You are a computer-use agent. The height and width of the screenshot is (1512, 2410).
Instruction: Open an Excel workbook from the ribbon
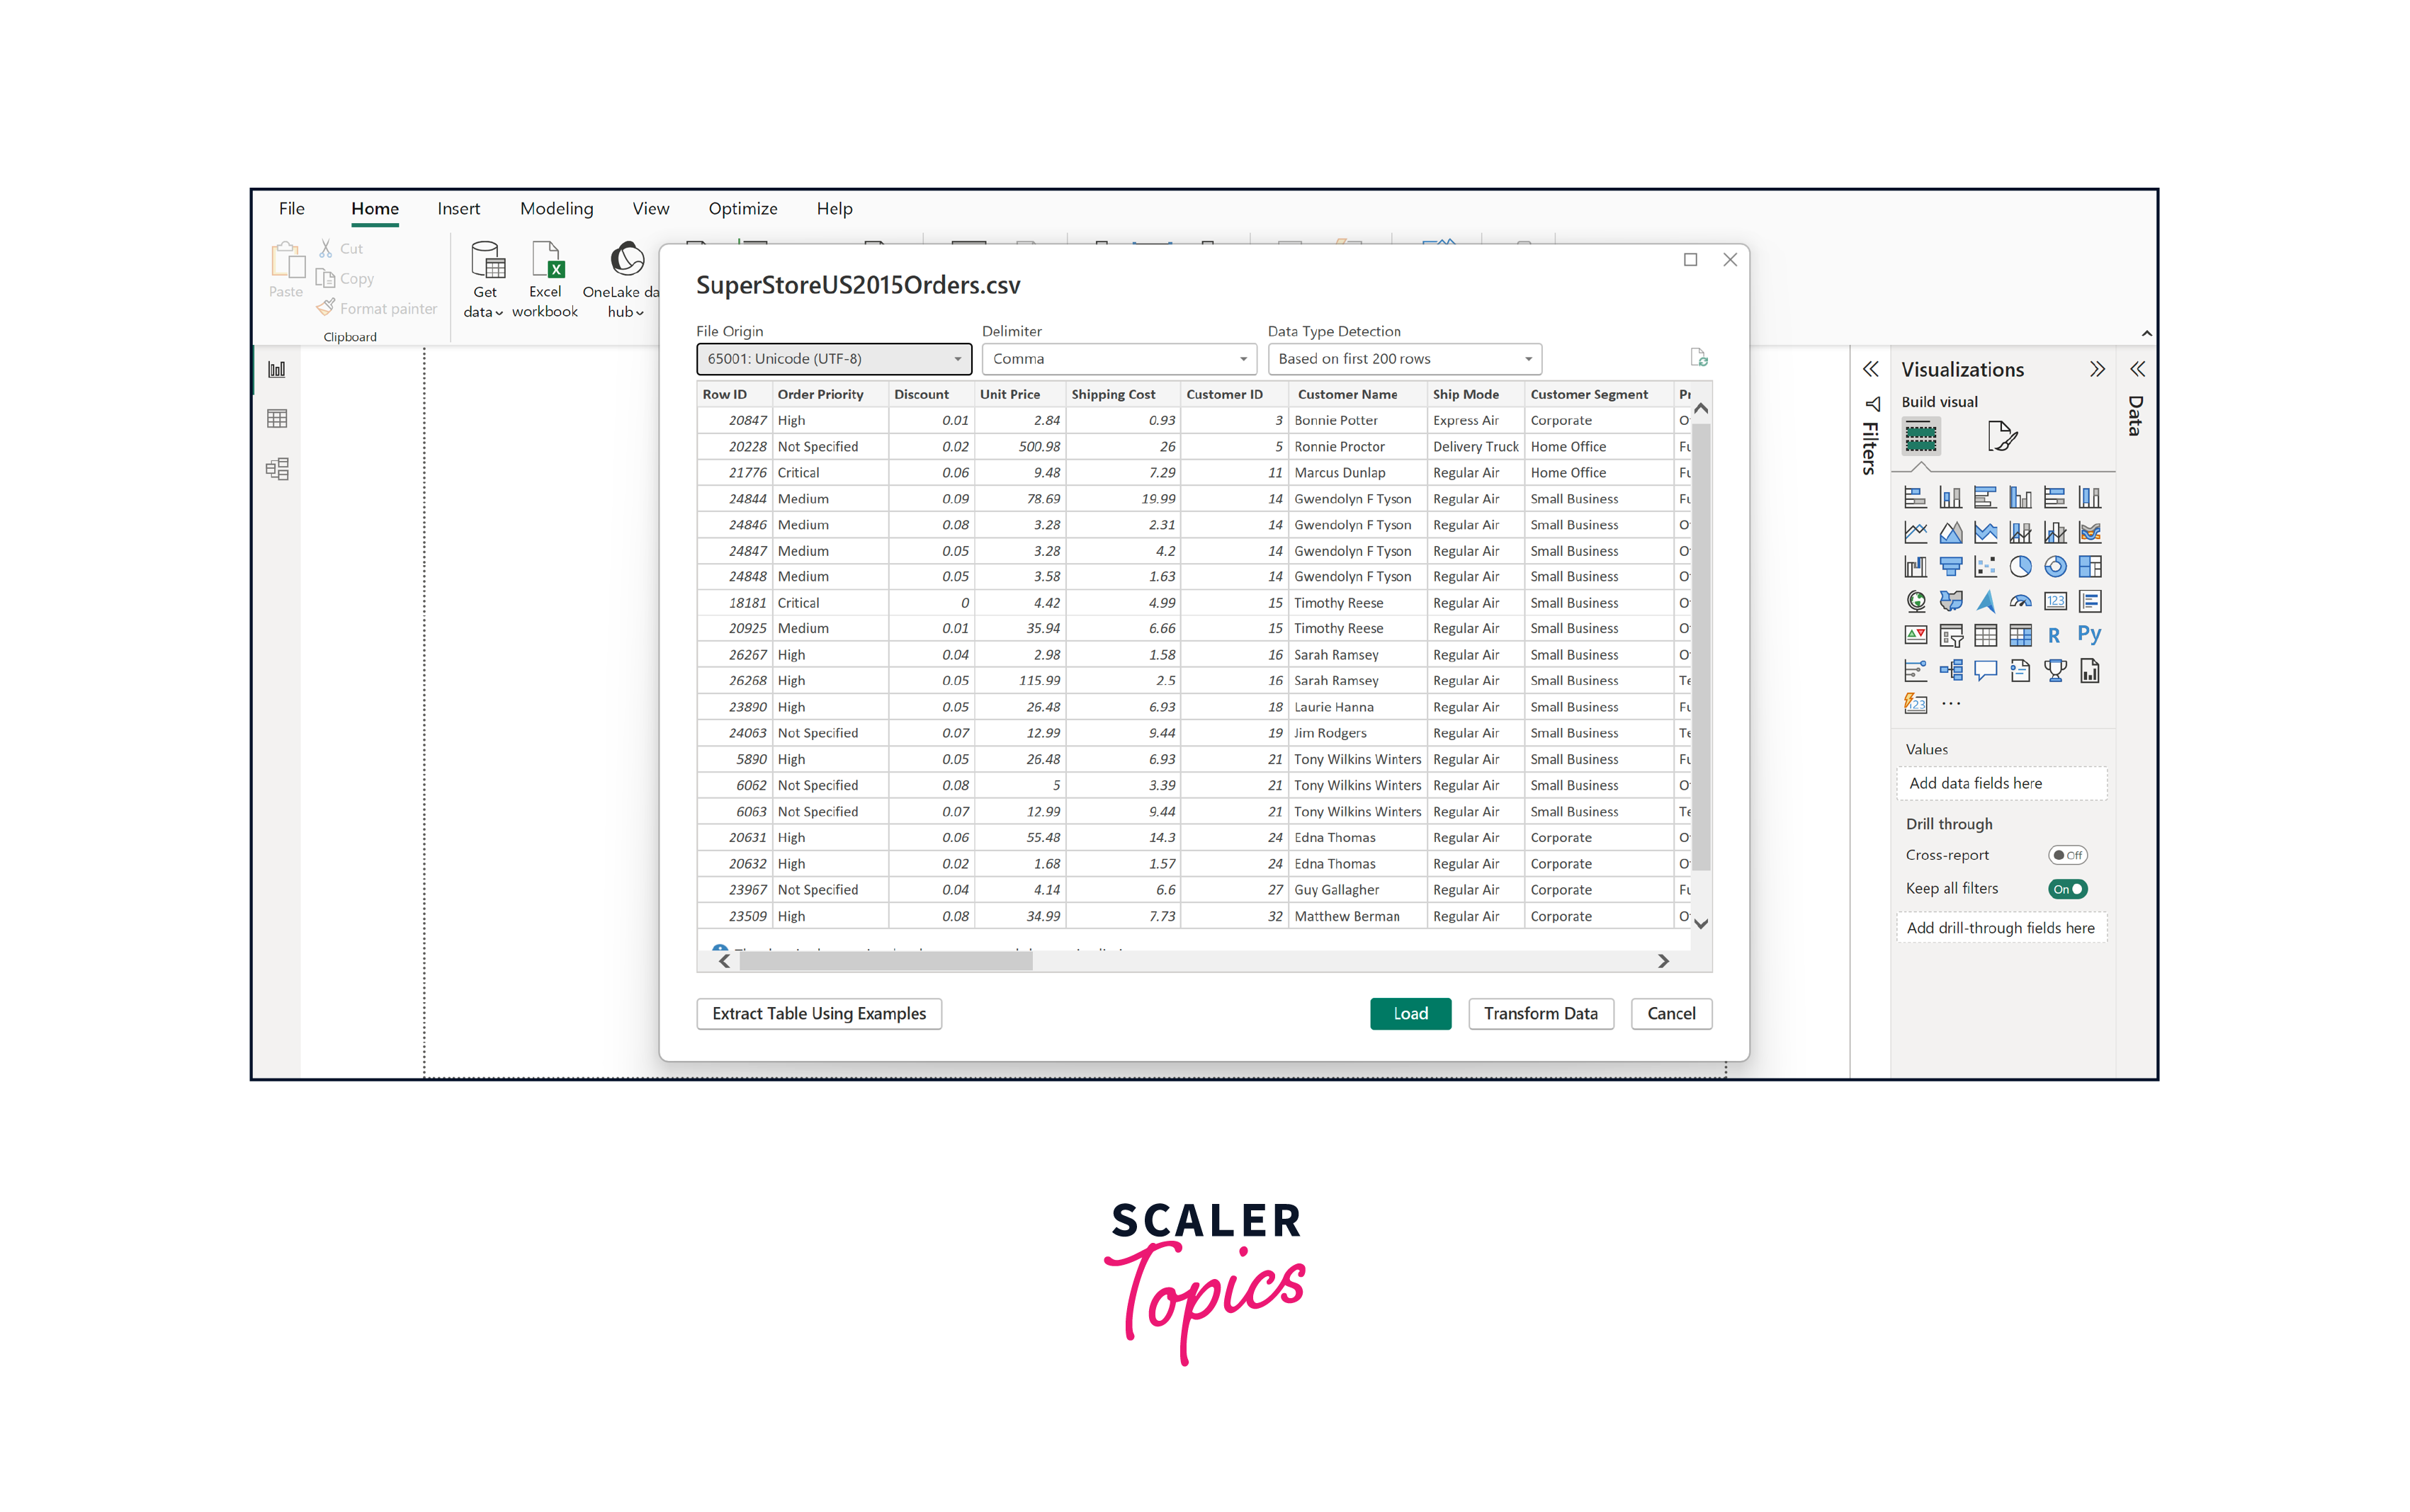click(x=545, y=278)
